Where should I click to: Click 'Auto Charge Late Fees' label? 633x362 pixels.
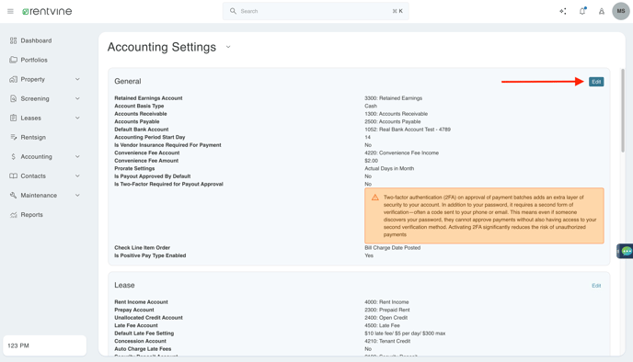(x=143, y=349)
